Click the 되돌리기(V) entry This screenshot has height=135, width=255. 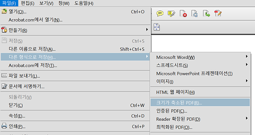[75, 97]
